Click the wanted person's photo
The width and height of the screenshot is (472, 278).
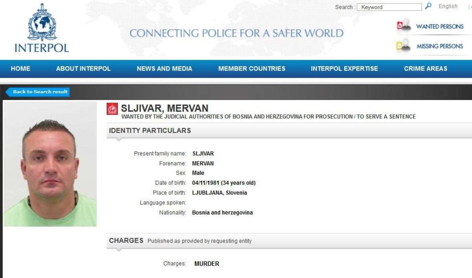pyautogui.click(x=50, y=164)
